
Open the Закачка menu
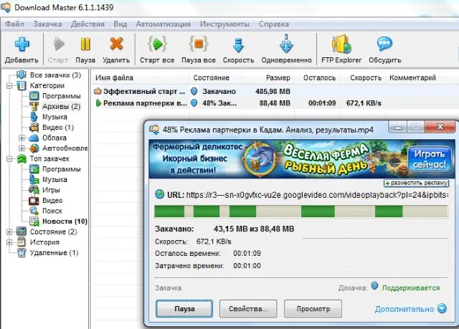[x=47, y=24]
